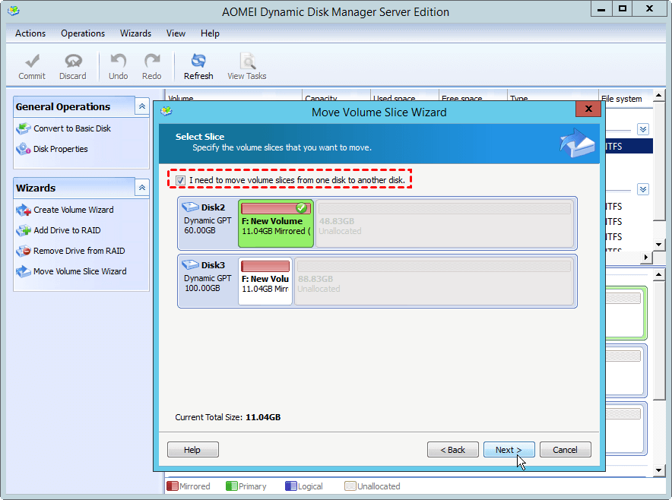Click the horizontal scroll right arrow
The width and height of the screenshot is (672, 500).
[646, 257]
